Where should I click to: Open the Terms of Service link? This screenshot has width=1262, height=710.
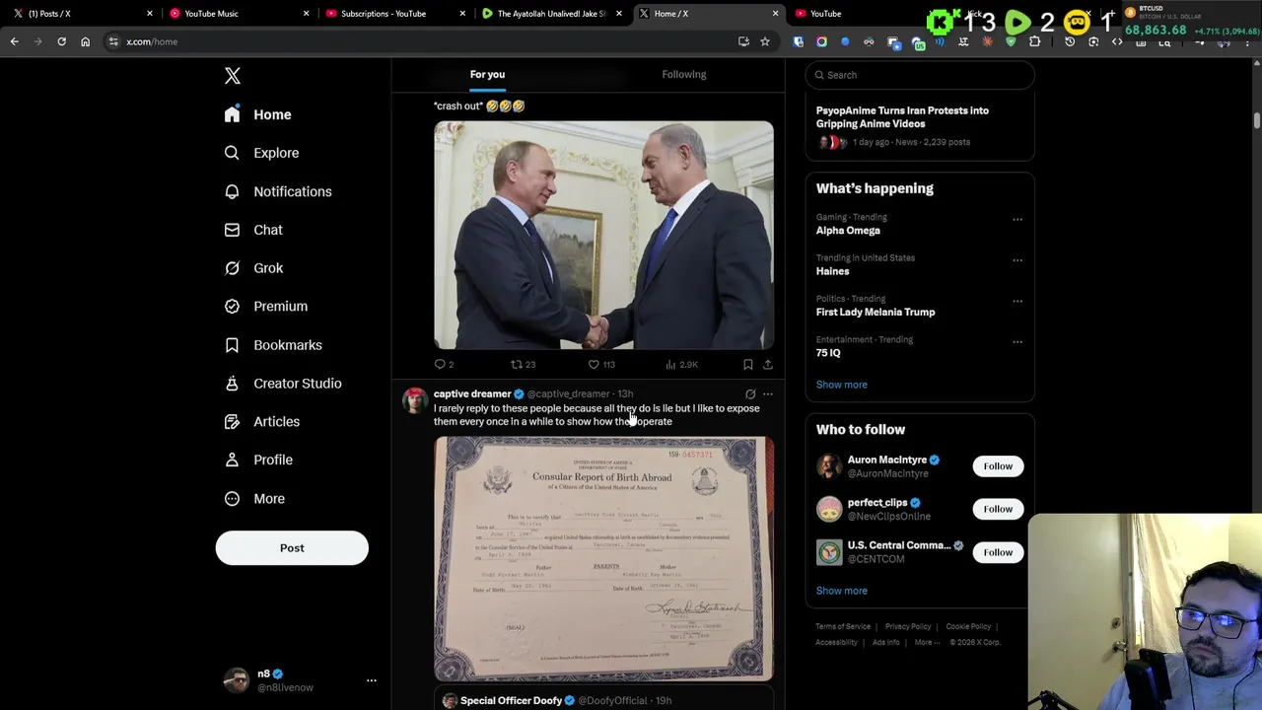pos(843,626)
